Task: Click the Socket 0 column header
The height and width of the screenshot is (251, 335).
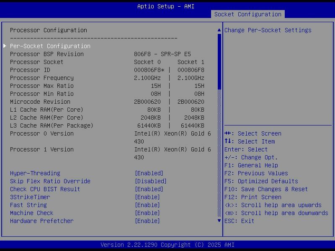Action: (x=147, y=62)
